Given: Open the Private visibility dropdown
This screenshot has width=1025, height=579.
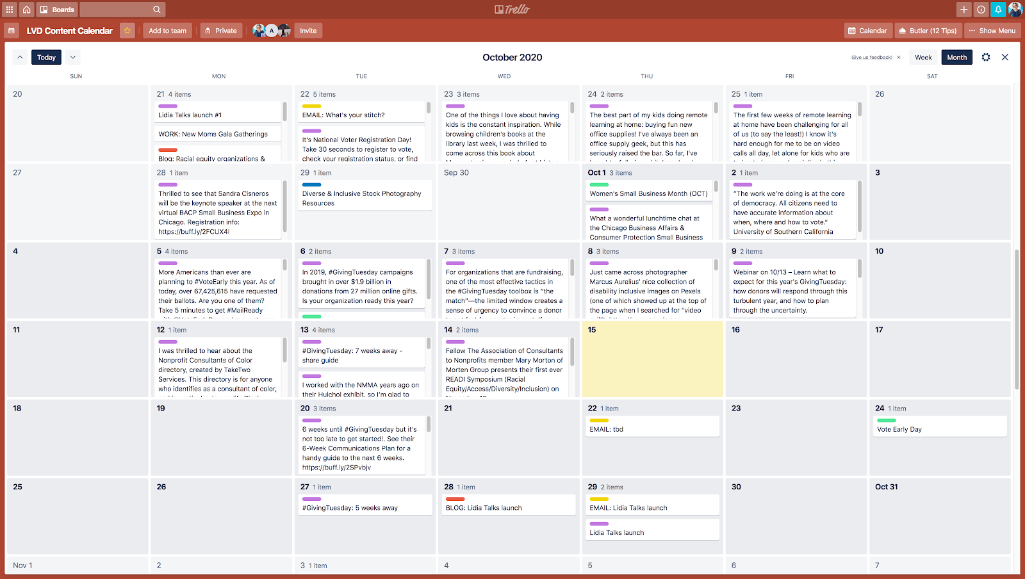Looking at the screenshot, I should pos(221,31).
